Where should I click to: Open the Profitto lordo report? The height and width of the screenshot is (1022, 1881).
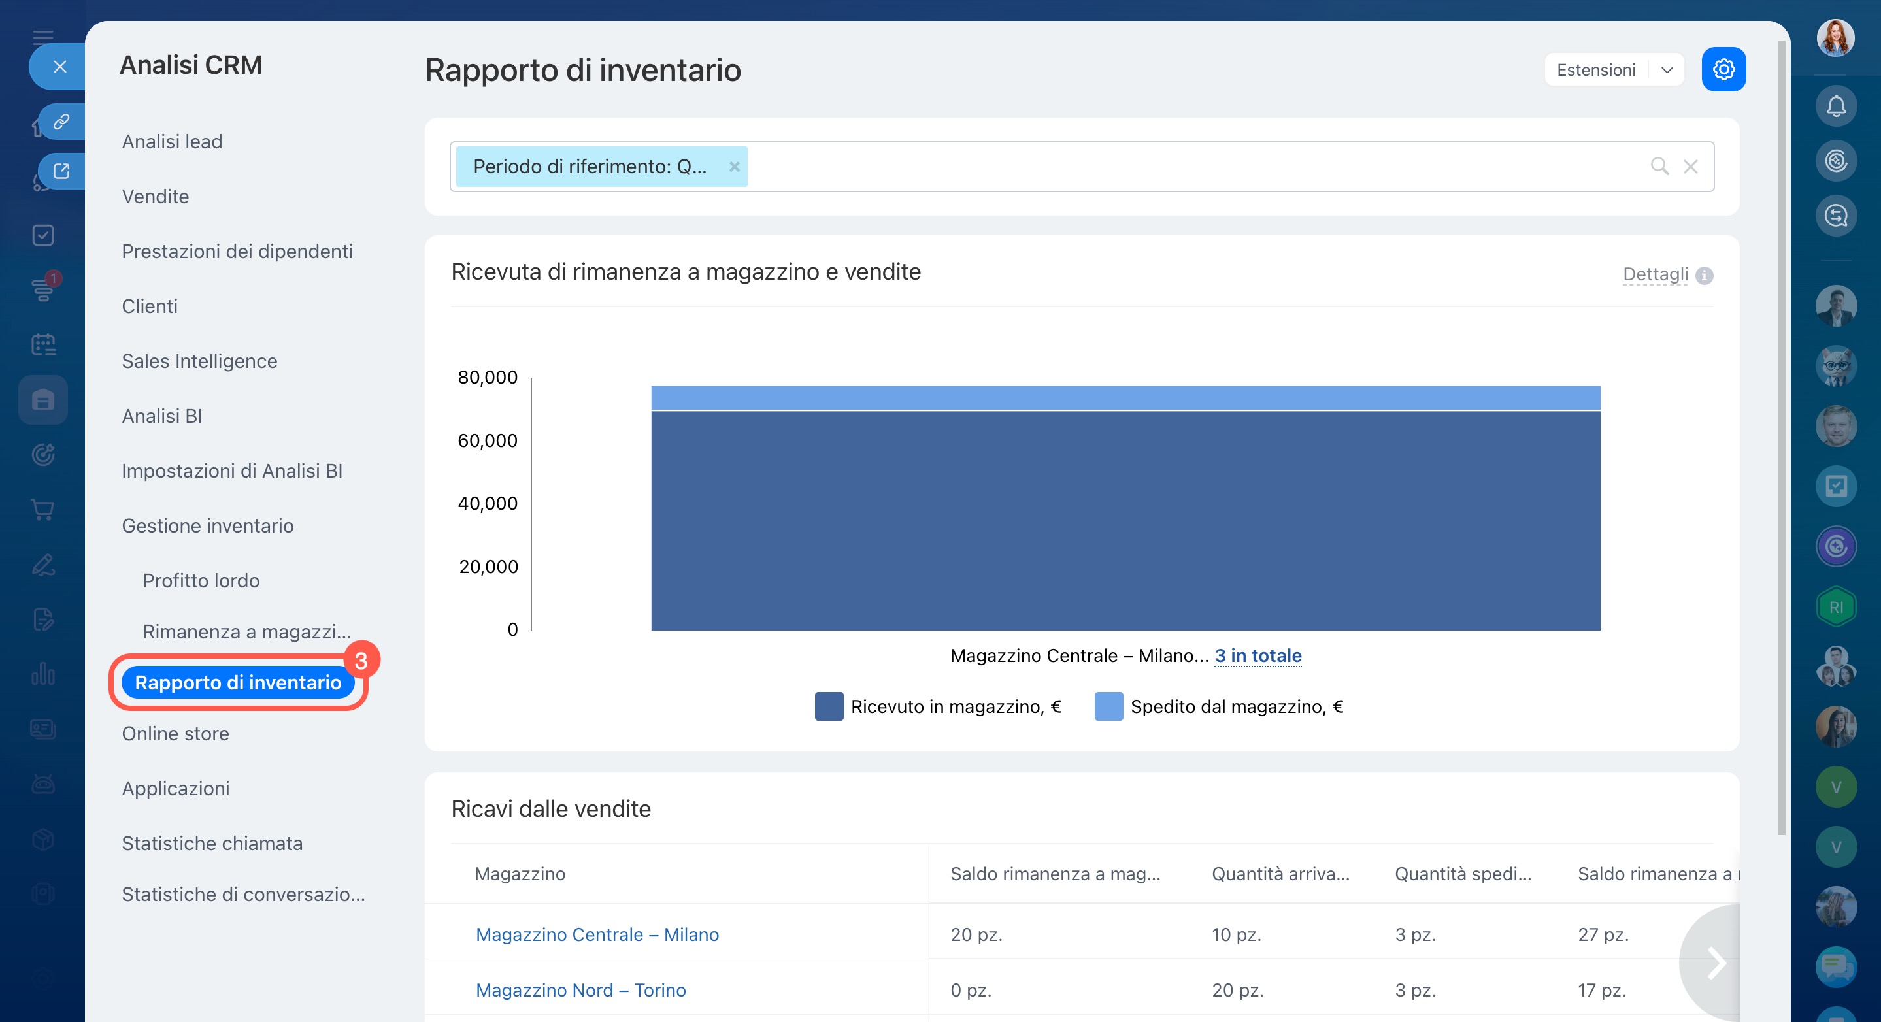coord(201,580)
